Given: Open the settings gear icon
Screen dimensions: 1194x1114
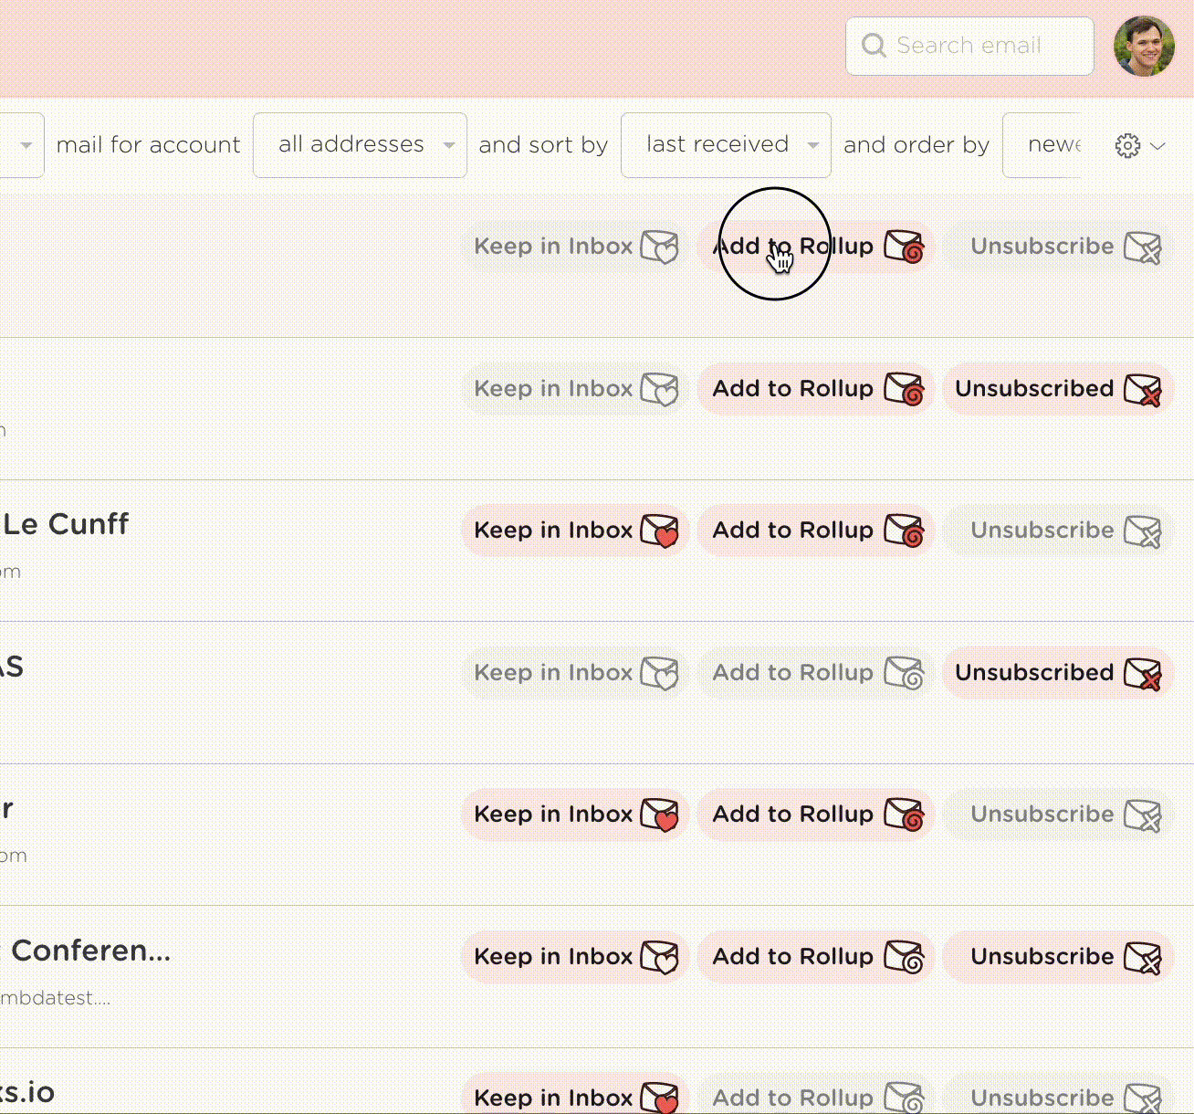Looking at the screenshot, I should [1127, 145].
